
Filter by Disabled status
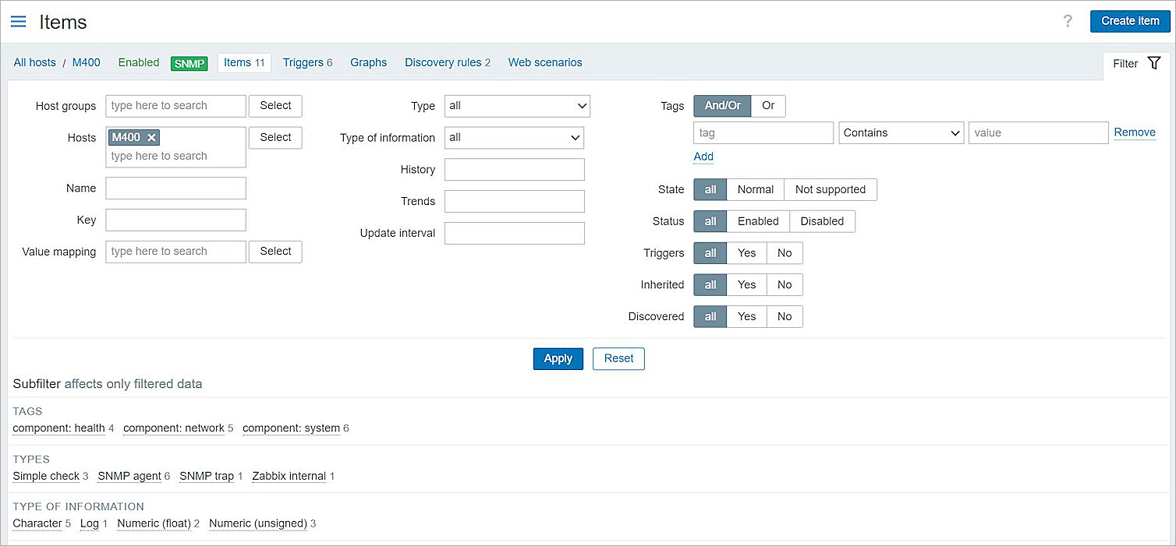[x=822, y=221]
